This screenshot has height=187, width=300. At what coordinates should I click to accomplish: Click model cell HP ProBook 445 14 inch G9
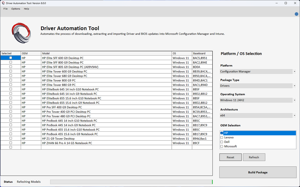click(x=106, y=125)
